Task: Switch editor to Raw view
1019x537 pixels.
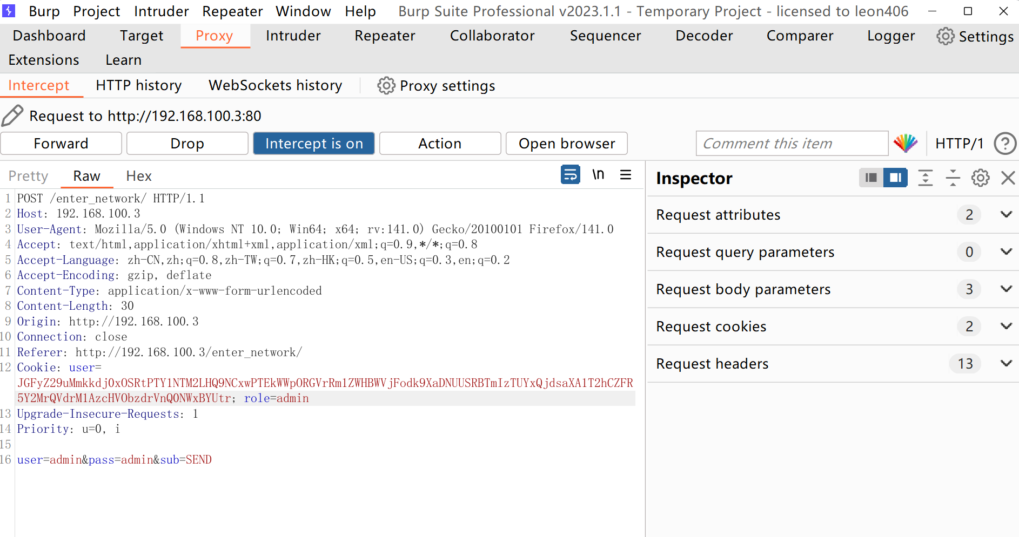Action: point(87,176)
